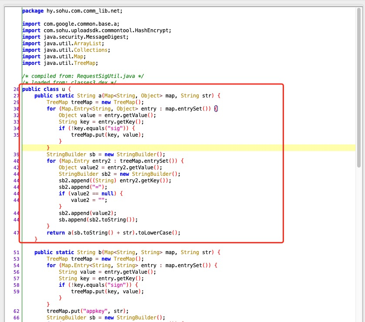The image size is (365, 322).
Task: Click the import java.util.TreeMap line
Action: pos(60,63)
